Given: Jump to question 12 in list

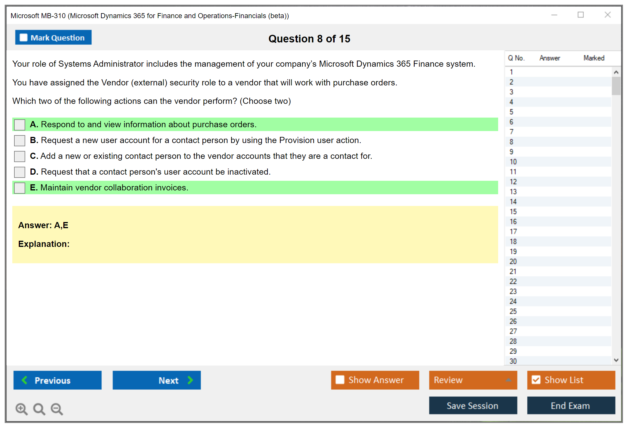Looking at the screenshot, I should click(x=513, y=182).
